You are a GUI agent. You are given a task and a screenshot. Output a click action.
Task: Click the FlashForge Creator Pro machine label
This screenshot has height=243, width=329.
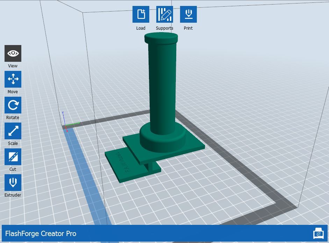click(x=41, y=233)
